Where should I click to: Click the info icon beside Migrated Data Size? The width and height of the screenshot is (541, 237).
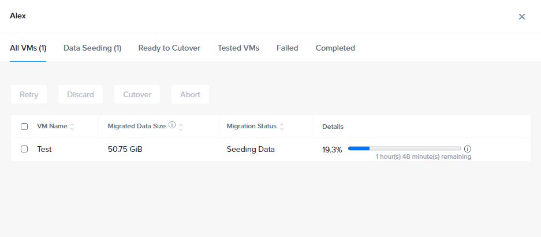coord(172,125)
